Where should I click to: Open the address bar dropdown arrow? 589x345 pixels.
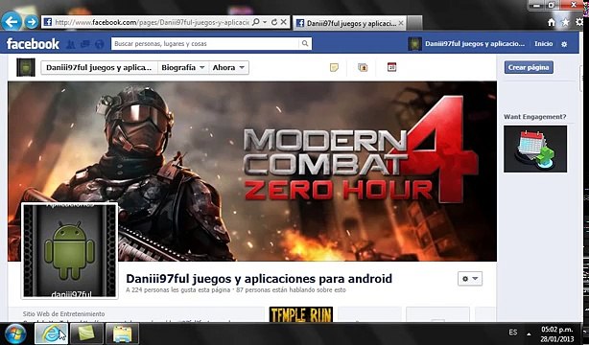[x=265, y=22]
